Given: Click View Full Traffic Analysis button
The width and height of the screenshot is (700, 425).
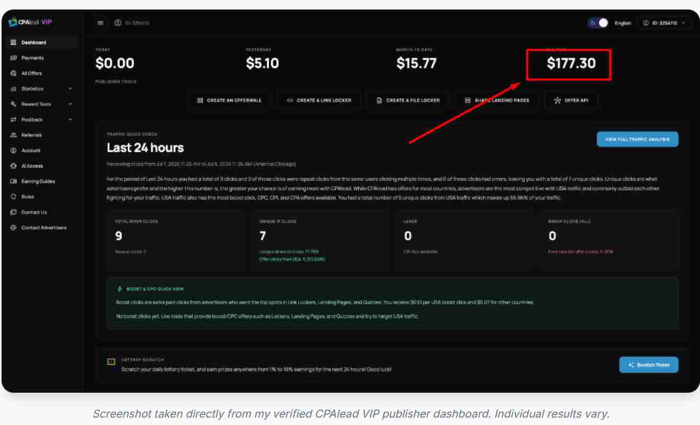Looking at the screenshot, I should [638, 139].
